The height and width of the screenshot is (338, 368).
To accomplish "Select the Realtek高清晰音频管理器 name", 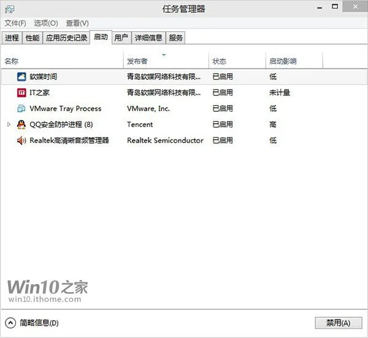I will click(69, 140).
